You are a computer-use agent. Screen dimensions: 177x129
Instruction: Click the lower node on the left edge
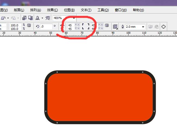click(x=46, y=111)
